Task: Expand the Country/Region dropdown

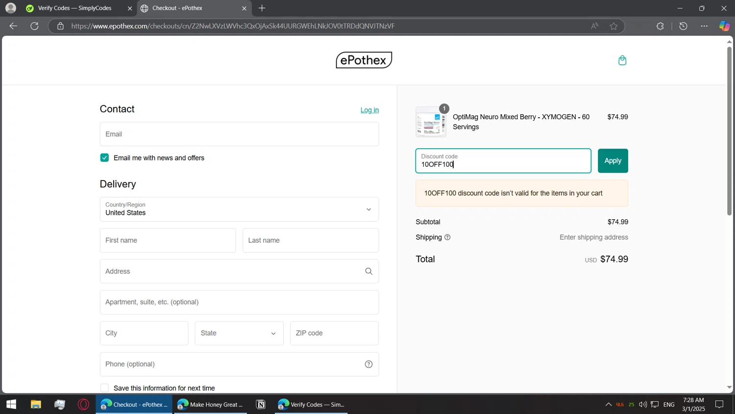Action: coord(239,209)
